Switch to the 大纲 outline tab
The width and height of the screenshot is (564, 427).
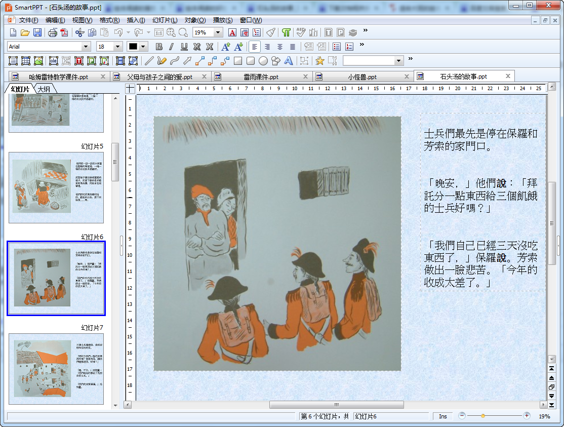44,89
